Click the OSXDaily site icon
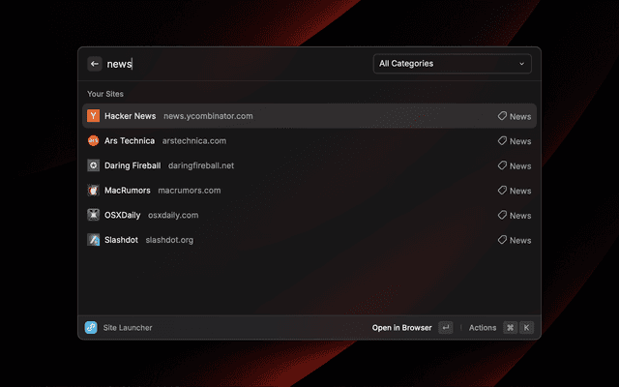Image resolution: width=619 pixels, height=387 pixels. point(93,215)
